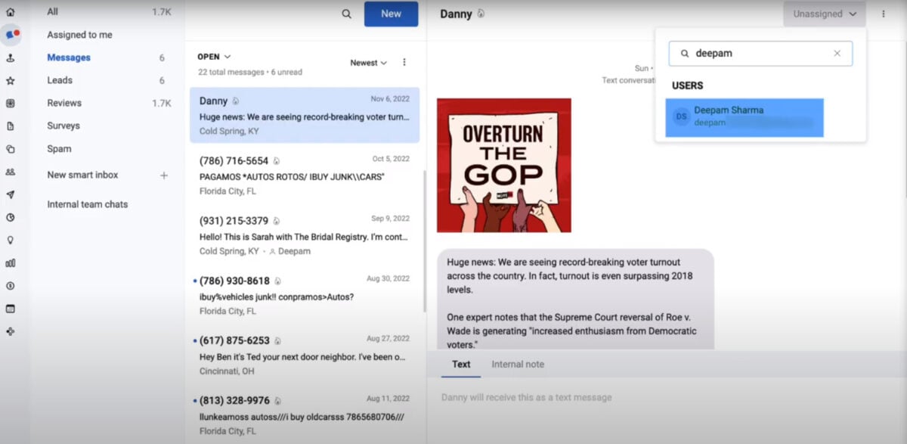Expand the OPEN status filter dropdown
The width and height of the screenshot is (907, 444).
[x=214, y=57]
